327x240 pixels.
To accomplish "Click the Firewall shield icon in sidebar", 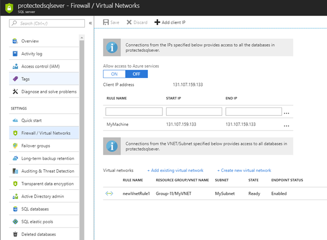I will 15,133.
